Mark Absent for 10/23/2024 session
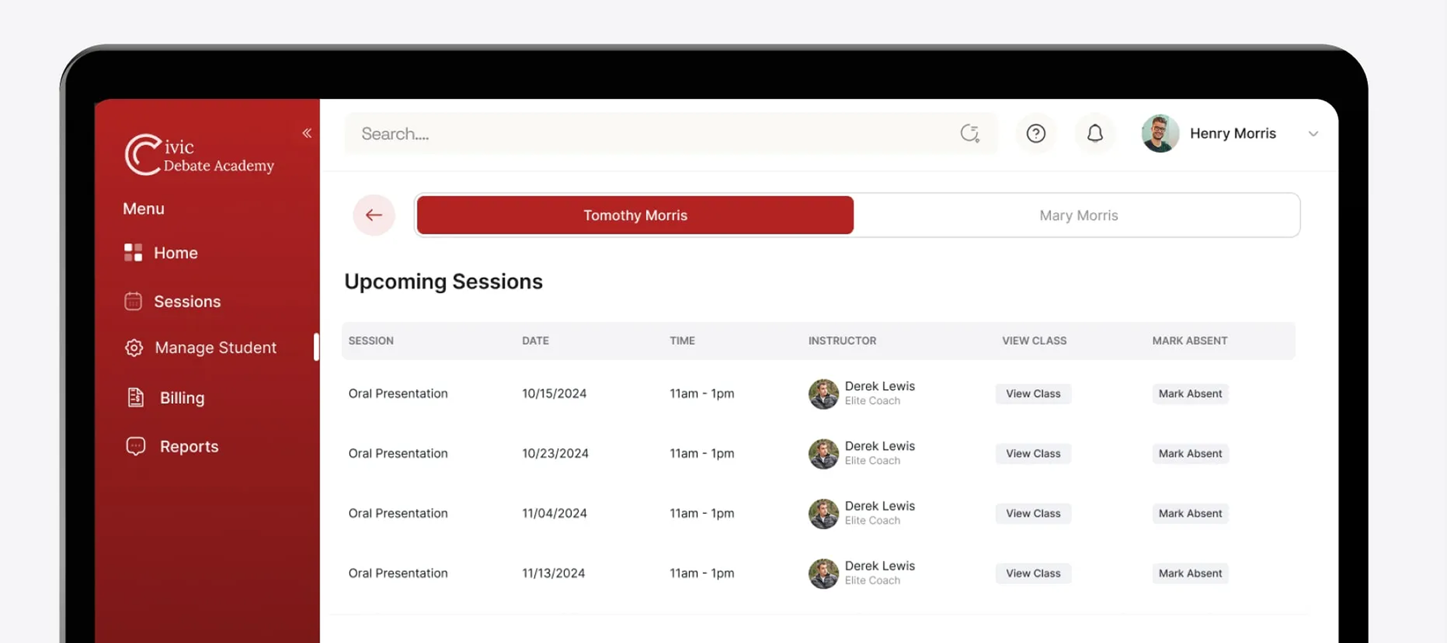 (1190, 453)
